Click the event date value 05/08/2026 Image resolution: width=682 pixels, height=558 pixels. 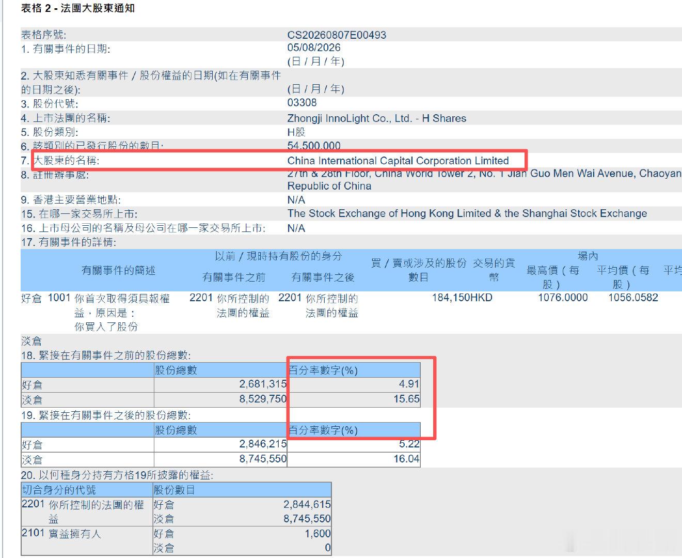tap(314, 48)
